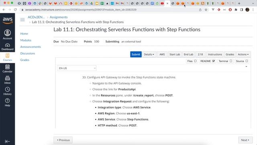257x145 pixels.
Task: Enable the Terminal checkbox
Action: coord(231,61)
